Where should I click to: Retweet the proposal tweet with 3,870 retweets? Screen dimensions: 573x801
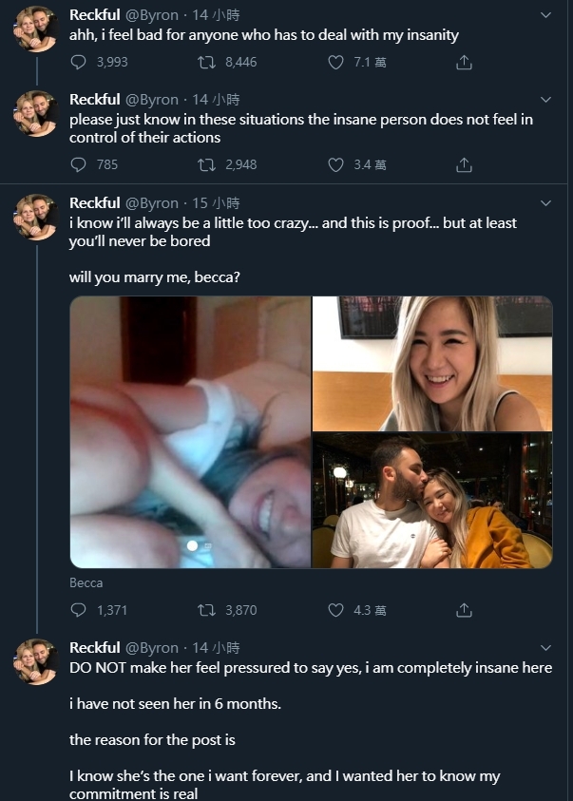(206, 610)
